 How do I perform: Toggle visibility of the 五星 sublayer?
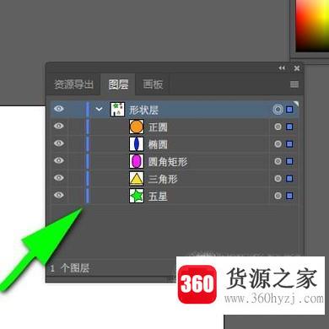59,195
